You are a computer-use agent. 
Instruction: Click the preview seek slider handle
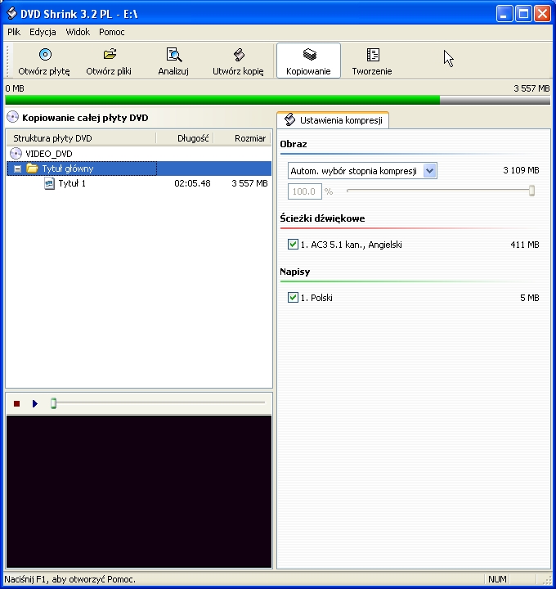(54, 403)
